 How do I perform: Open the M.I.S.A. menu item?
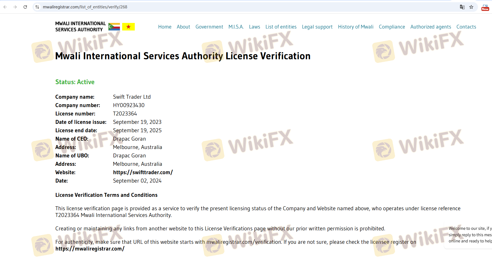pos(236,27)
